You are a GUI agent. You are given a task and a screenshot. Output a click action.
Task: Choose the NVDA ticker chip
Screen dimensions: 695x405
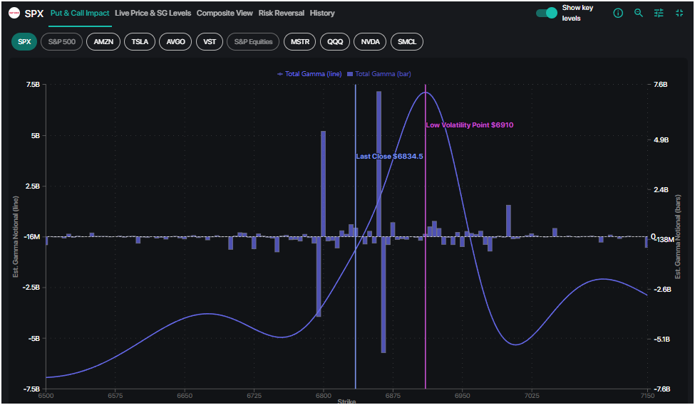[x=371, y=42]
